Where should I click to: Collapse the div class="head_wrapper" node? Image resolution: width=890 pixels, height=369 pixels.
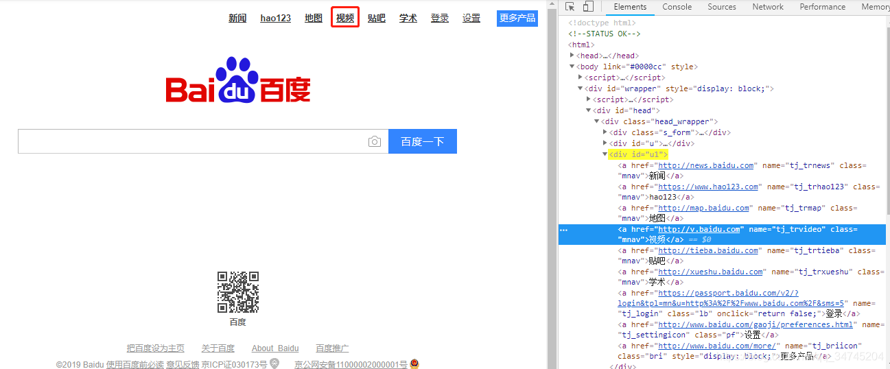pos(597,121)
